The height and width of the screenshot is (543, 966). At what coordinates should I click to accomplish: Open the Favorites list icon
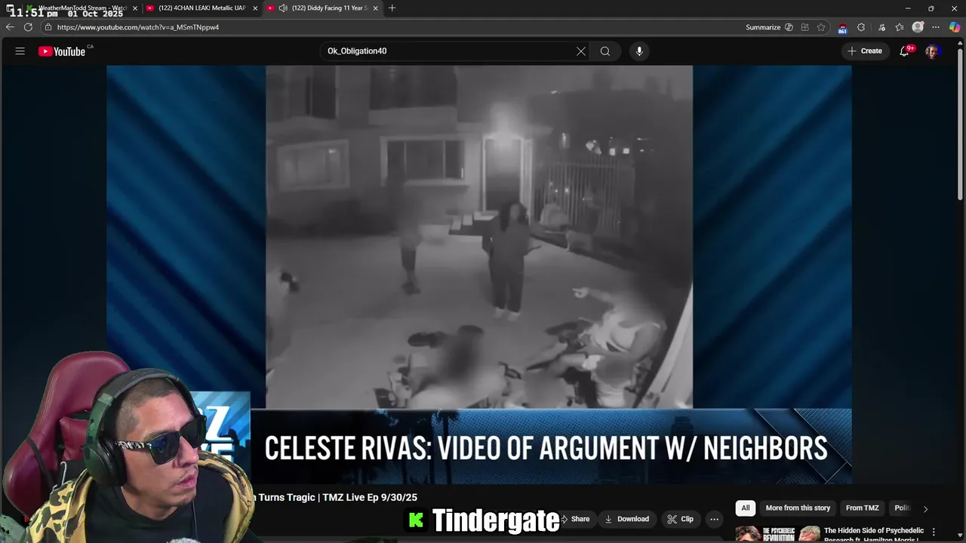coord(900,27)
